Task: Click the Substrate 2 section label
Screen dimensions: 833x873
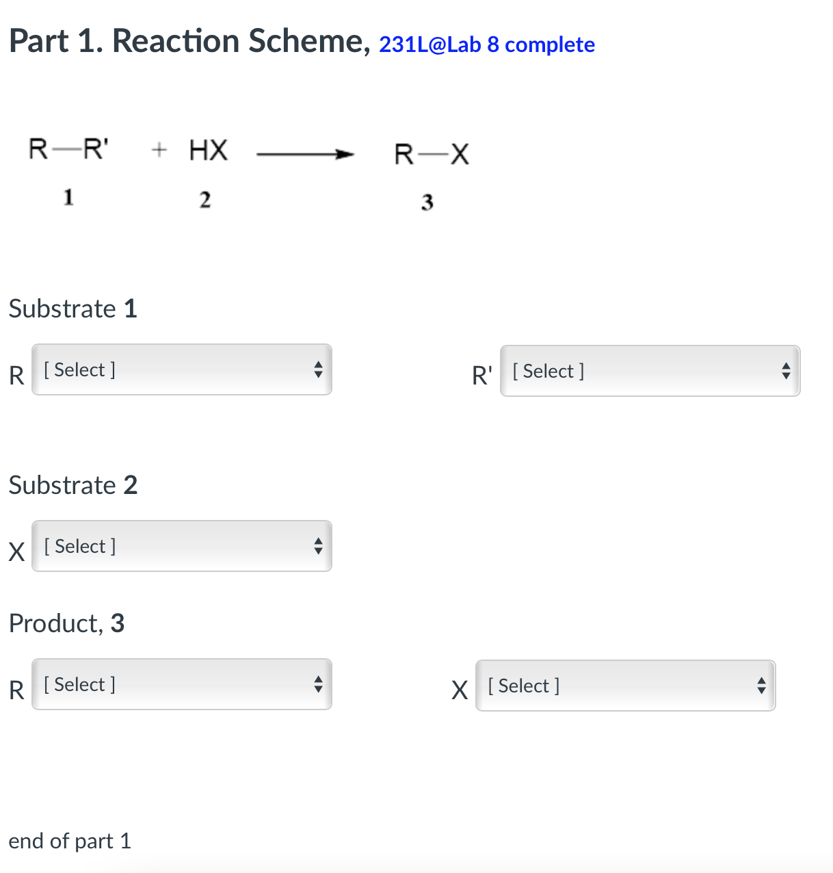Action: [x=73, y=486]
